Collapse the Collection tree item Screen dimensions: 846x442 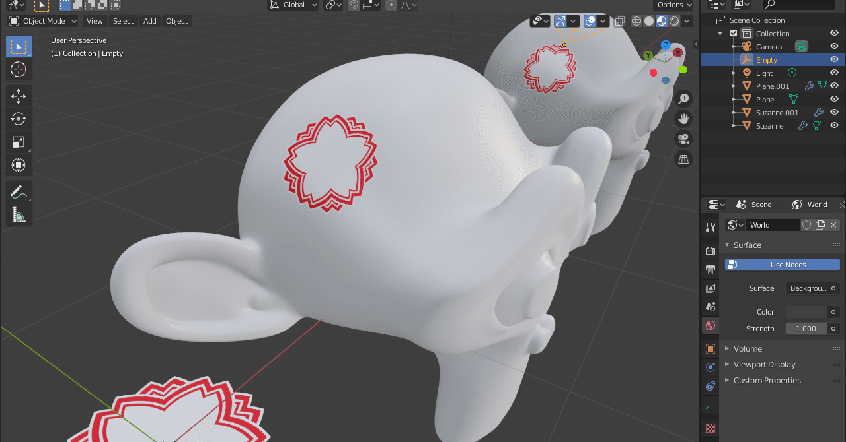(720, 34)
